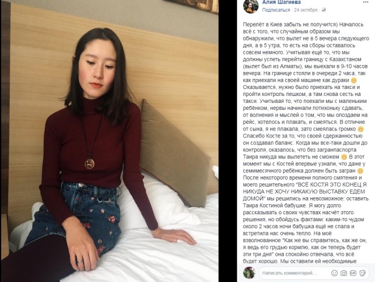Follow the author via Подписаться

click(276, 10)
